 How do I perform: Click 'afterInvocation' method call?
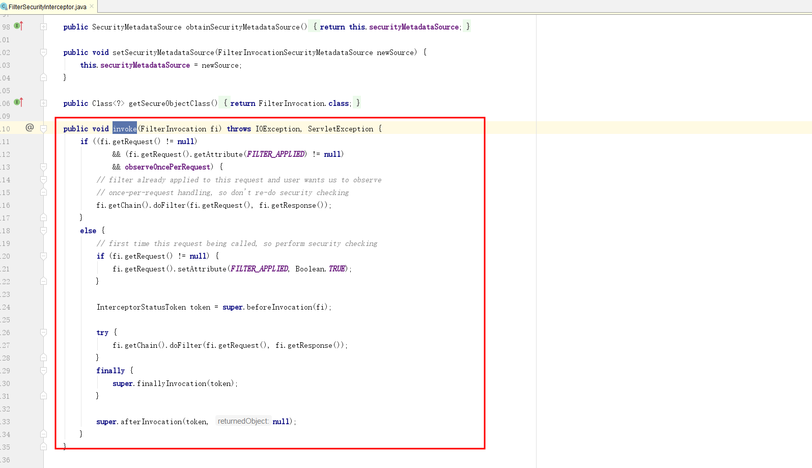(x=151, y=422)
